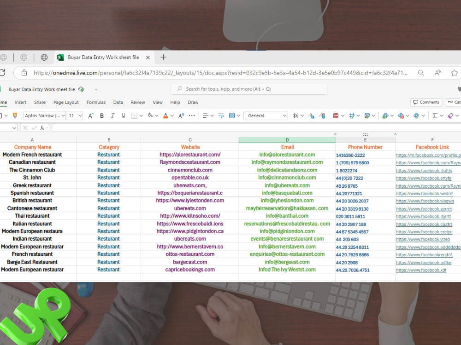Viewport: 461px width, 345px height.
Task: Click the decrease decimal icon
Action: pos(311,115)
